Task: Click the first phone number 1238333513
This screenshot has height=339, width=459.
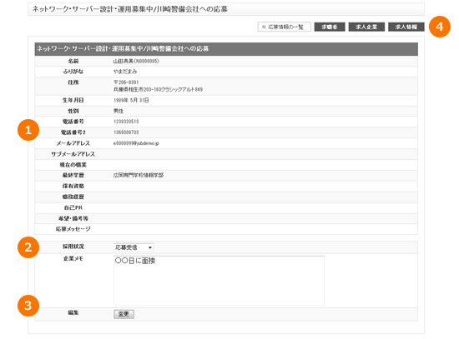Action: coord(126,122)
